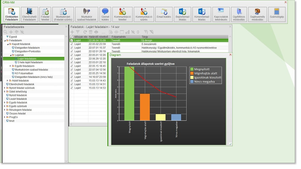This screenshot has height=169, width=301.
Task: Collapse the Feladataim tree node
Action: (5, 41)
